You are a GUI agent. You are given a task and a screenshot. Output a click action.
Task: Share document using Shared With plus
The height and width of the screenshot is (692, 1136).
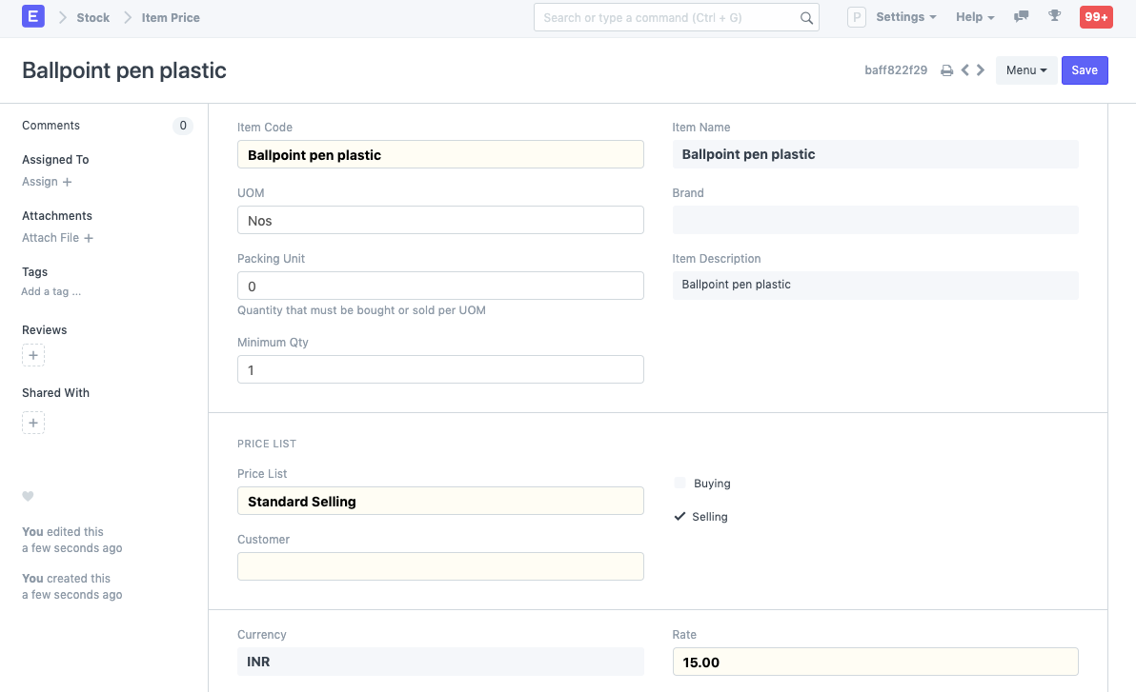click(x=33, y=423)
